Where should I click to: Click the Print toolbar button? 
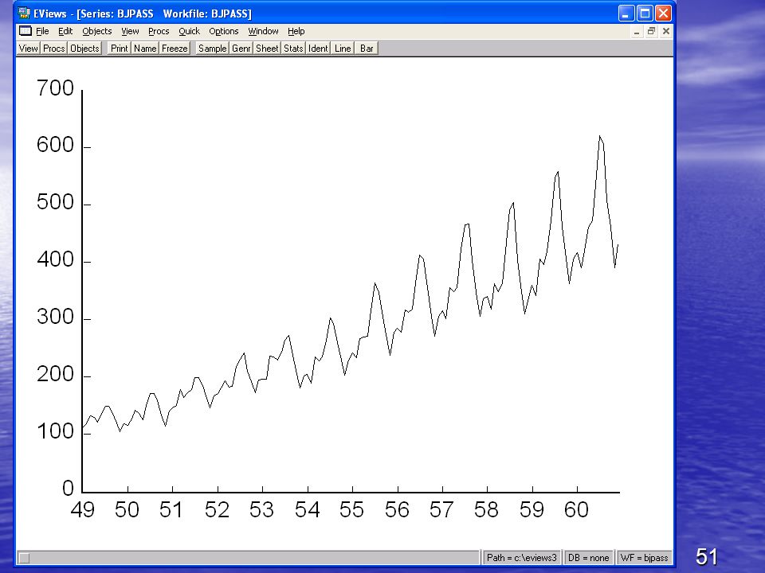[119, 49]
